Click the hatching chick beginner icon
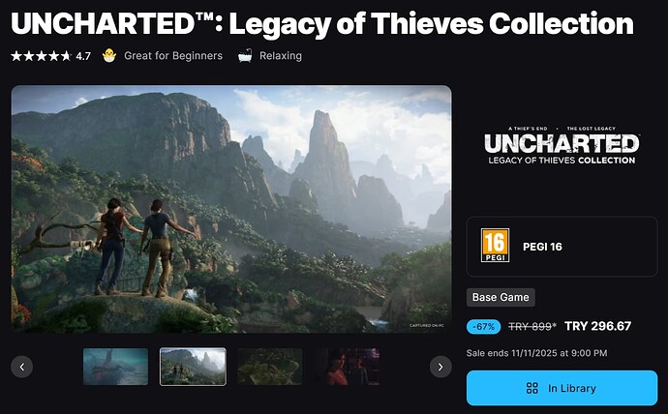The width and height of the screenshot is (668, 414). (109, 56)
